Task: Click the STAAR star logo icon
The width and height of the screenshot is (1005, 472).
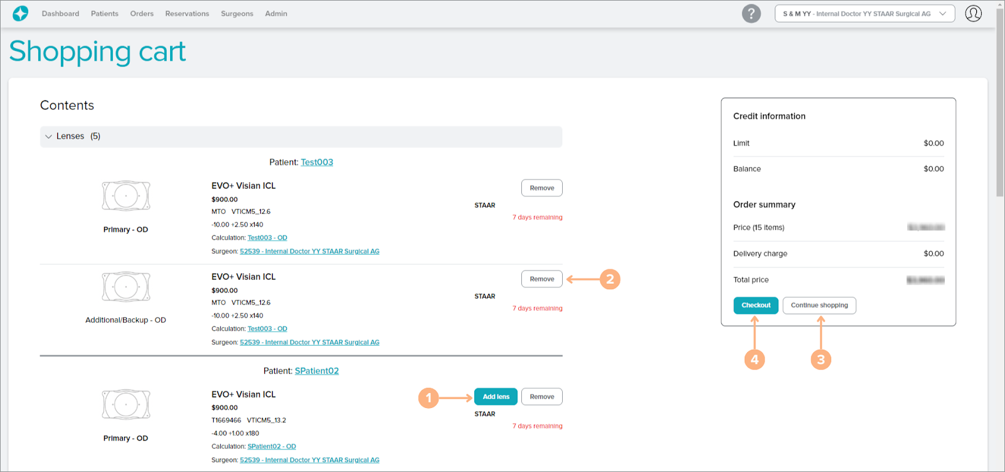Action: pyautogui.click(x=20, y=13)
